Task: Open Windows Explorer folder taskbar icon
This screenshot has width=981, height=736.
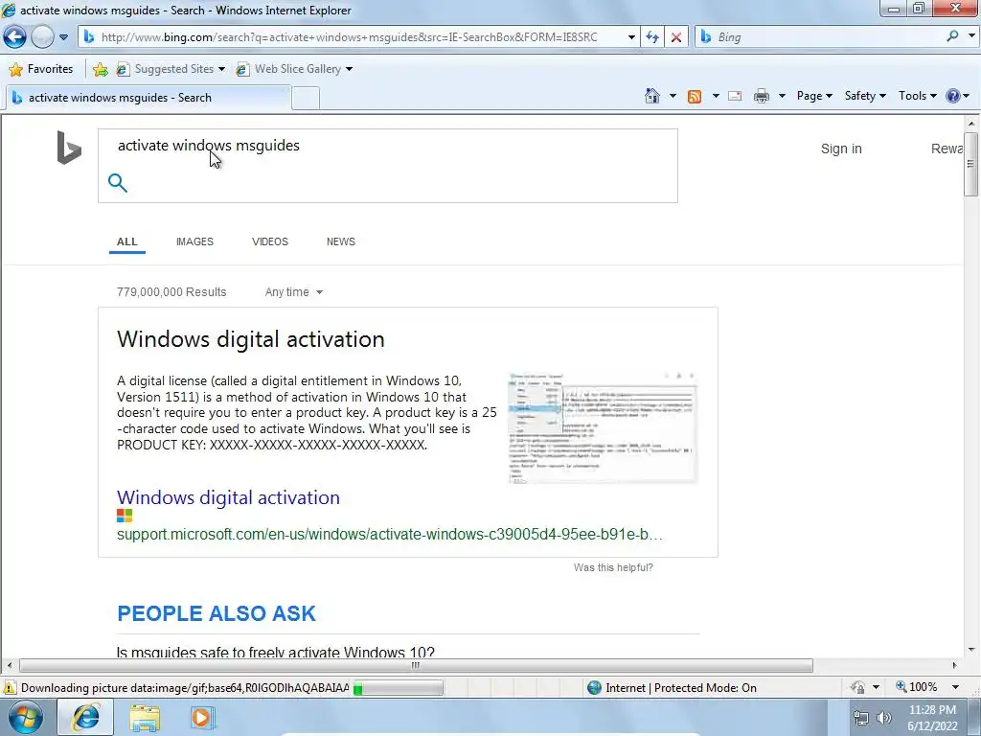Action: coord(145,718)
